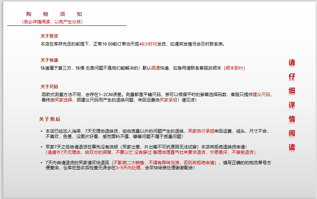Click the red 48小时内 text
Viewport: 317px width, 199px height.
(x=148, y=44)
